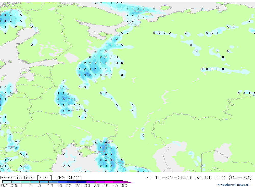
Task: Select the 45–50 mm legend color swatch
Action: [118, 182]
